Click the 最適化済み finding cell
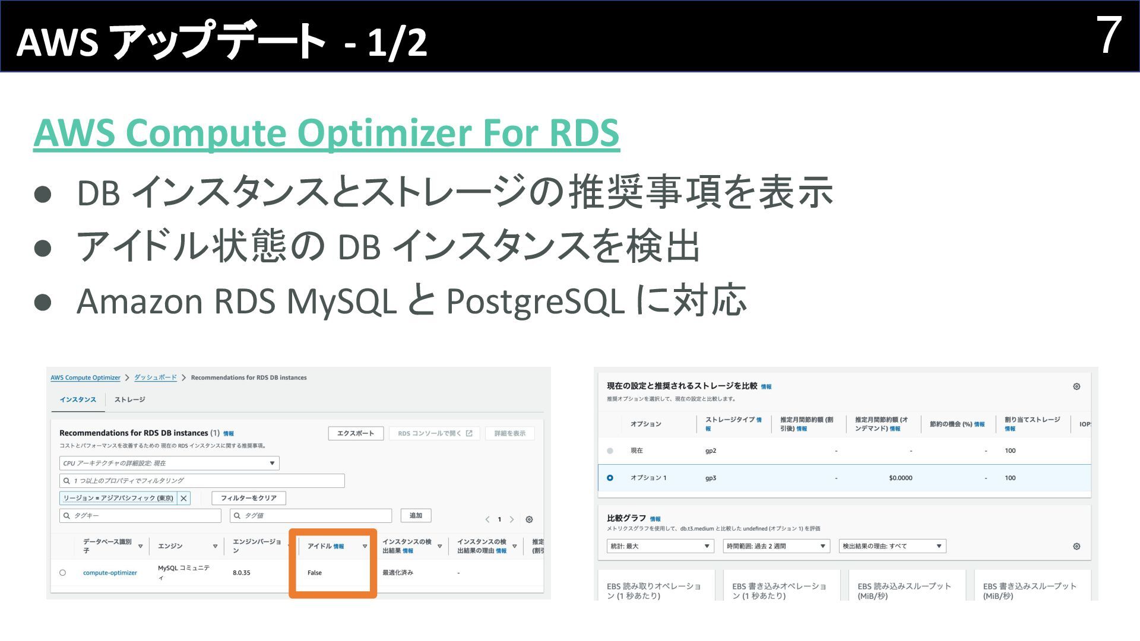 [398, 573]
